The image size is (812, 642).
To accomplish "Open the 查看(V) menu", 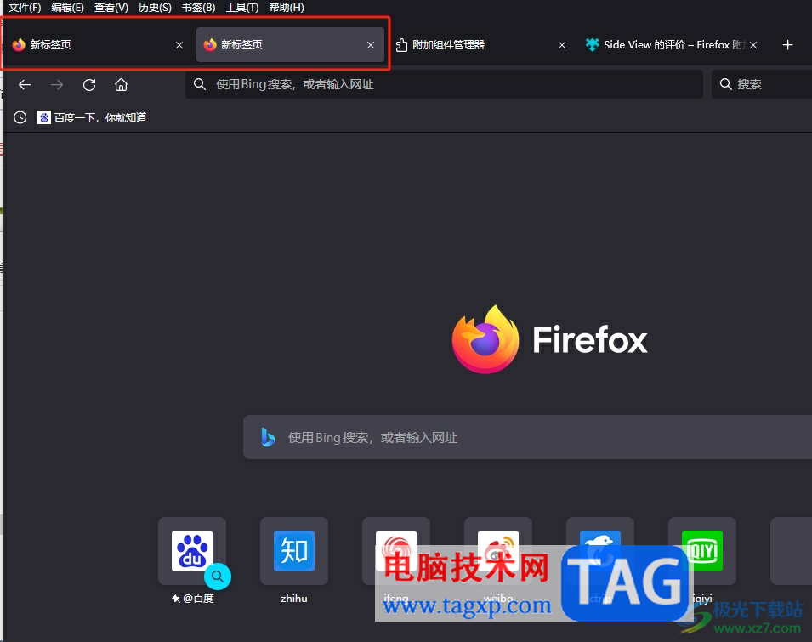I will (x=111, y=8).
